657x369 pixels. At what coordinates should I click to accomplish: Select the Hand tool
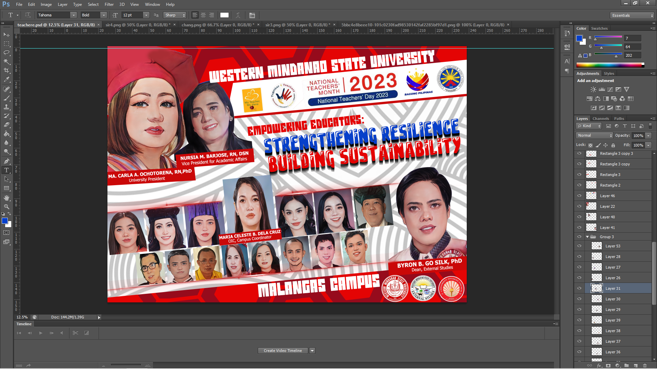(x=7, y=198)
